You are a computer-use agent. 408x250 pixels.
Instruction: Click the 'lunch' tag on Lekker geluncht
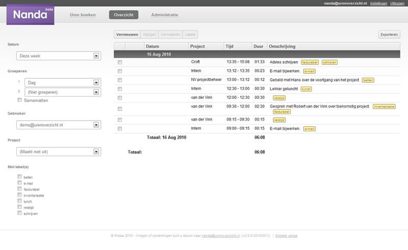[307, 89]
